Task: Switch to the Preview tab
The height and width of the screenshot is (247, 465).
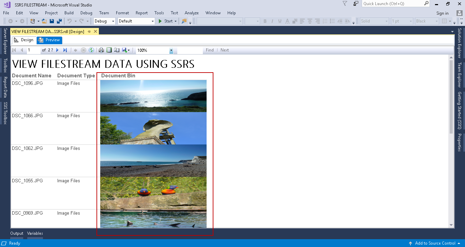Action: tap(49, 40)
